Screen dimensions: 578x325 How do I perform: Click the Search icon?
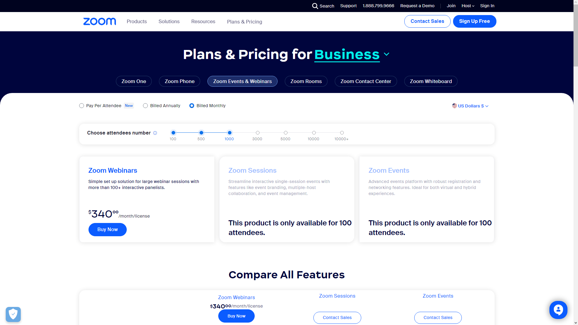pyautogui.click(x=315, y=6)
